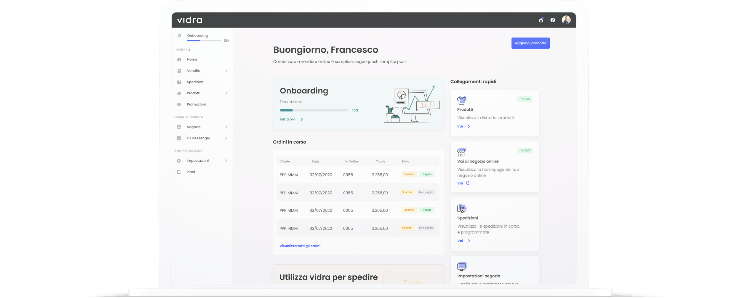The height and width of the screenshot is (298, 756).
Task: Click the Data column header
Action: coord(315,161)
